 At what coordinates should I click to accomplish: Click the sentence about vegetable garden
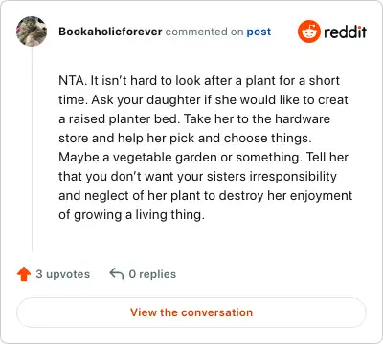(x=180, y=158)
